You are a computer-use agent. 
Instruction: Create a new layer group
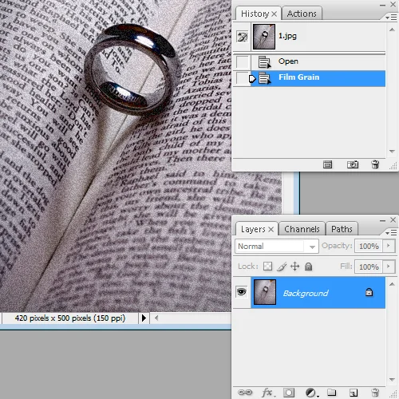[331, 393]
